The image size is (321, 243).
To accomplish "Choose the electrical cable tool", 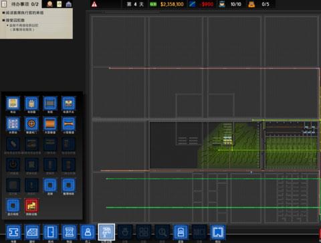I will (x=50, y=103).
